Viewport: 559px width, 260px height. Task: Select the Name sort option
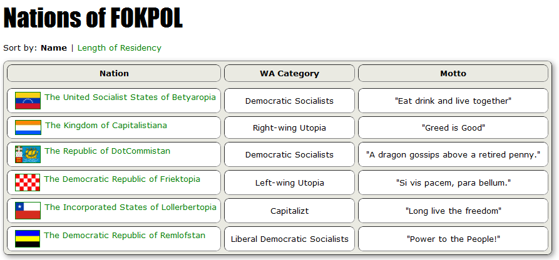click(x=54, y=47)
